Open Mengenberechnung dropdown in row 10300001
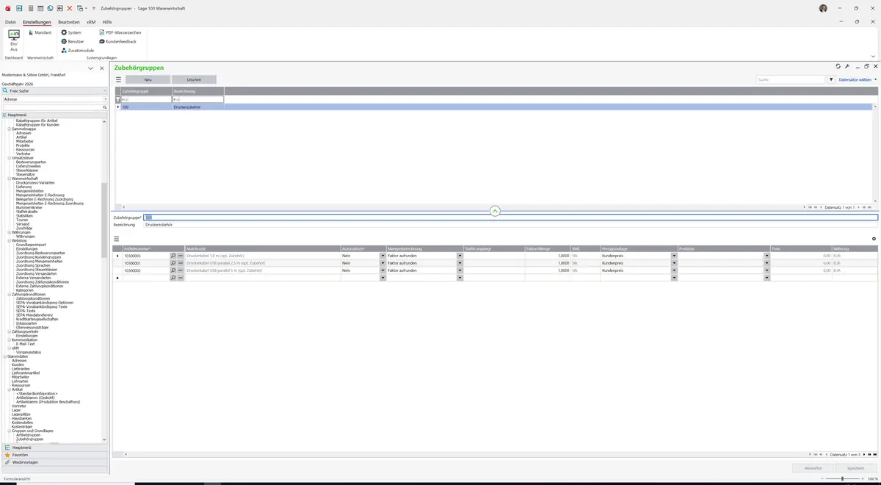 click(x=460, y=263)
